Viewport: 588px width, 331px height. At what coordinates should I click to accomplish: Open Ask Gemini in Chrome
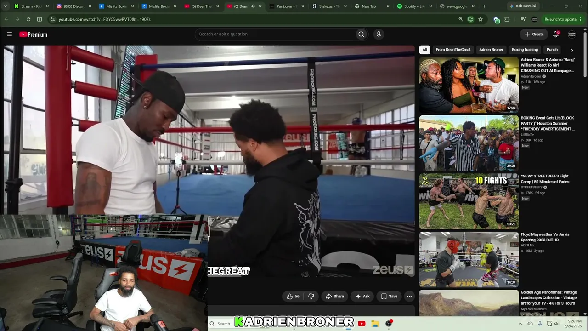click(522, 6)
